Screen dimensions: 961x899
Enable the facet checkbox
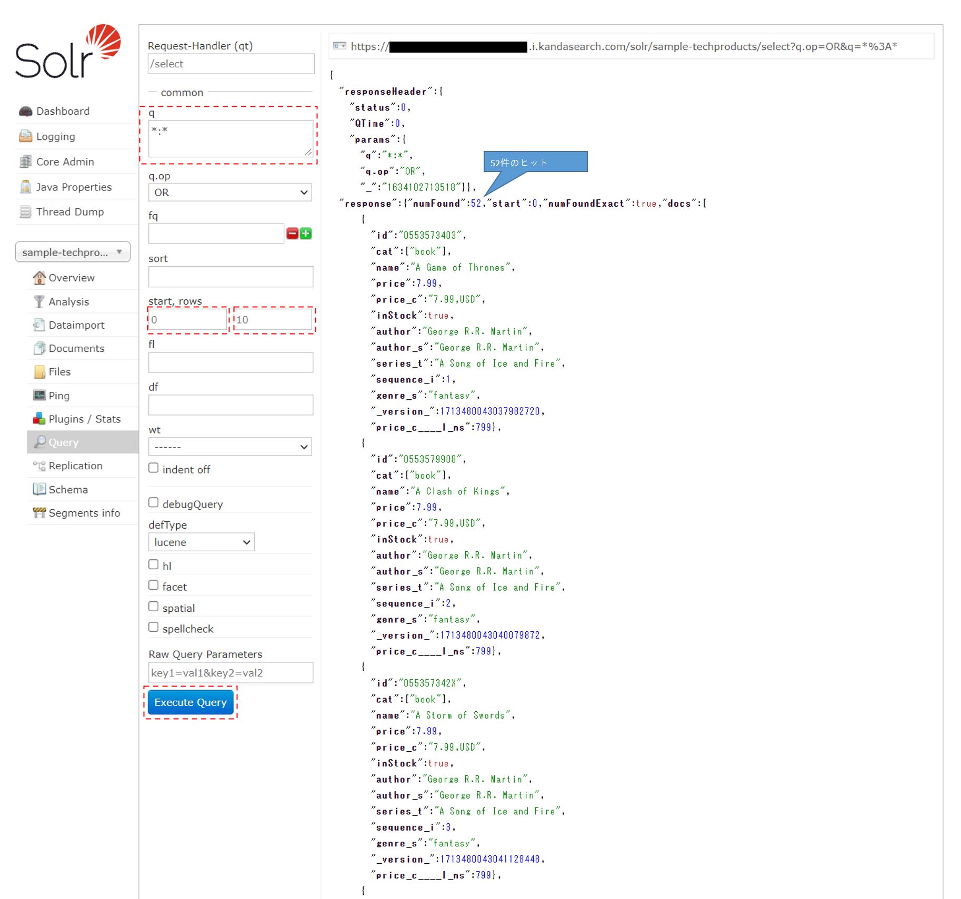coord(153,585)
